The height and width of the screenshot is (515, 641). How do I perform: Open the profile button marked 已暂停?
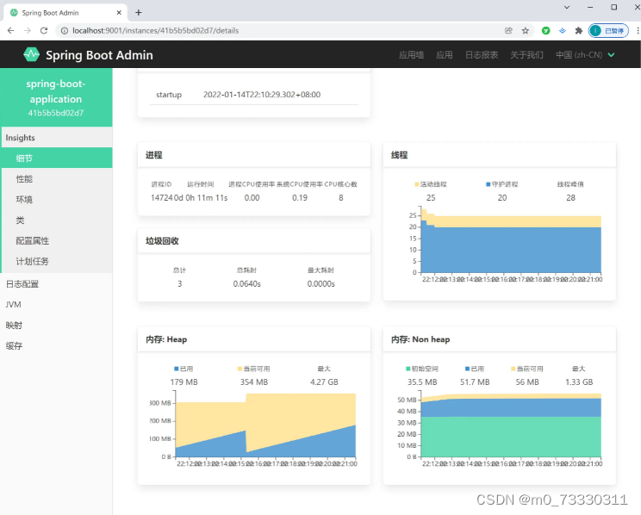tap(608, 31)
